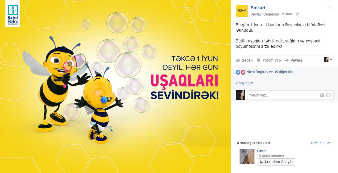The height and width of the screenshot is (173, 338).
Task: View the 2 paylaşım shares
Action: tap(244, 83)
